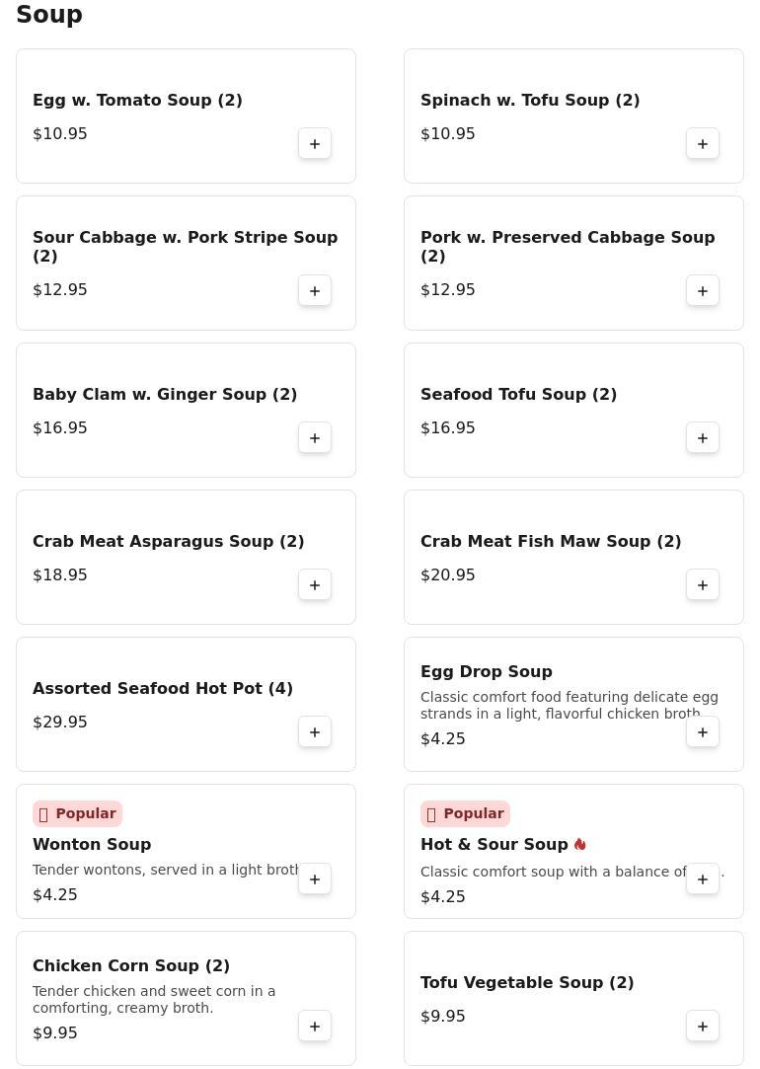Viewport: 760px width, 1069px height.
Task: Add Hot & Sour Soup to order
Action: point(703,879)
